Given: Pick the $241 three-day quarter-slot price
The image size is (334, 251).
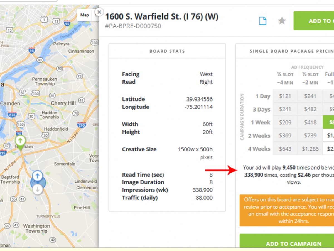Looking at the screenshot, I should click(x=285, y=109).
